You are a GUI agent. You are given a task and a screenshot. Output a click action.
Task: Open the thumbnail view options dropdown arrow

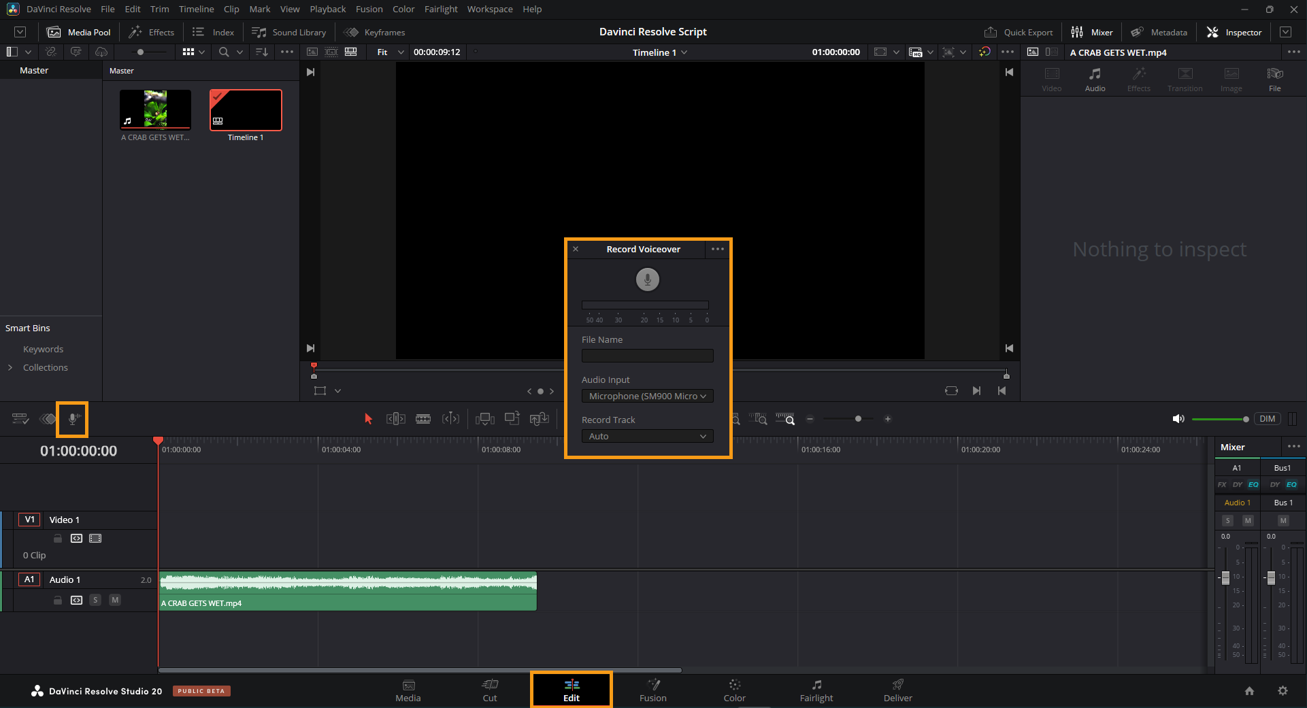click(202, 52)
